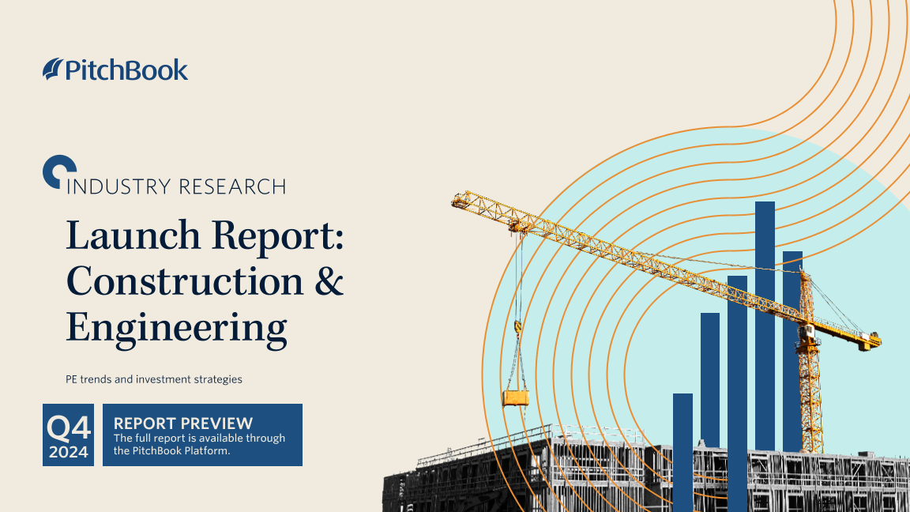Select the second blue bar from left
The image size is (910, 512).
coord(709,379)
